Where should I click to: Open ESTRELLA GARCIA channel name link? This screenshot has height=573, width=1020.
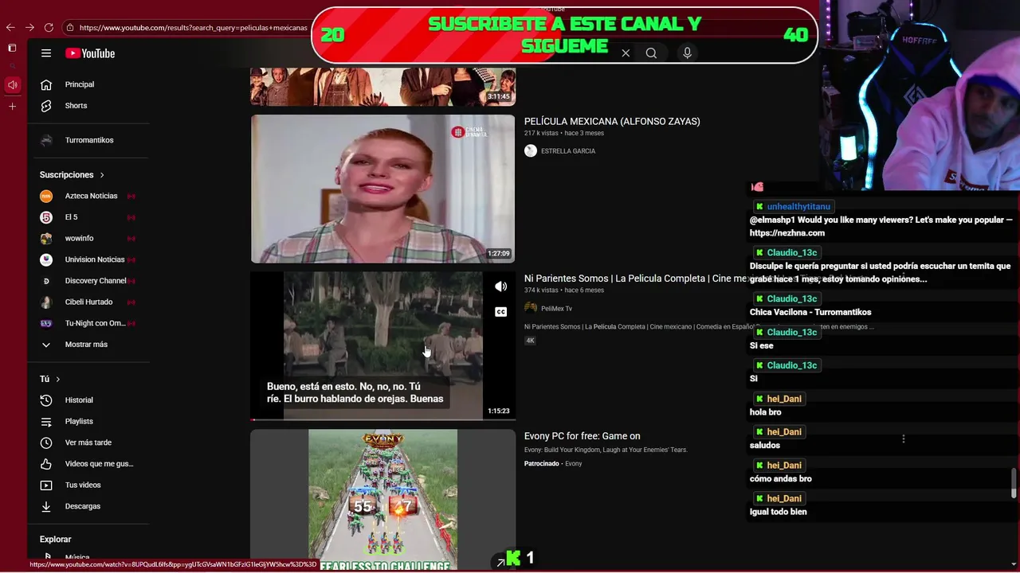point(568,151)
